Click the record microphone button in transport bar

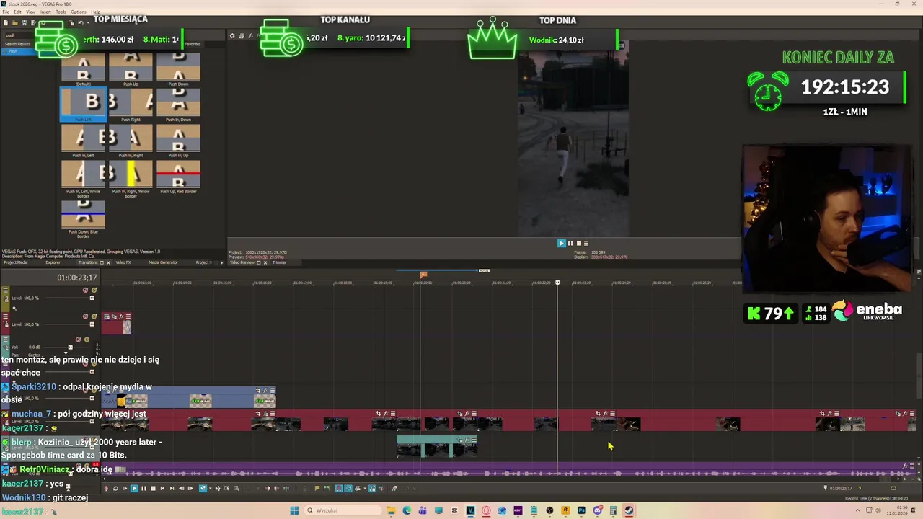pyautogui.click(x=106, y=489)
